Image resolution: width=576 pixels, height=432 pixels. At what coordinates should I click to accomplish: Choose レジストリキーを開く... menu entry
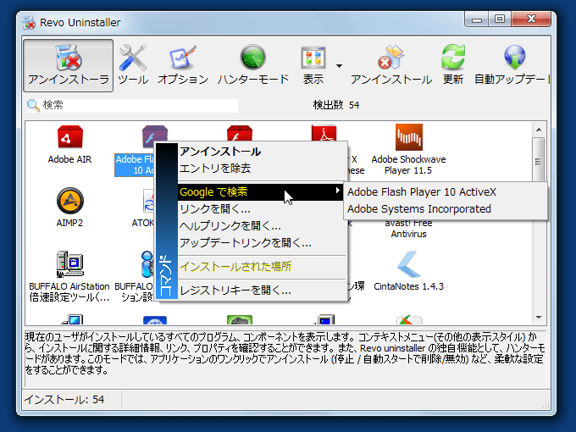pos(263,291)
